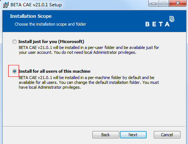Minimize the Setup window
Screen dimensions: 188x144
pyautogui.click(x=154, y=3)
